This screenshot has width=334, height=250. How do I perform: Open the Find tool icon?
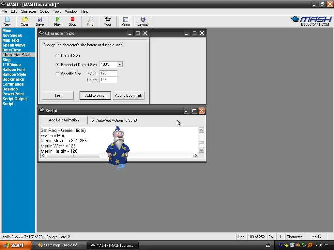(x=90, y=21)
